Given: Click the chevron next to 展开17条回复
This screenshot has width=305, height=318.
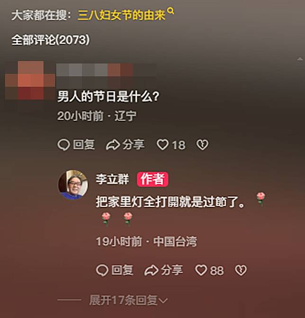Looking at the screenshot, I should pos(163,301).
